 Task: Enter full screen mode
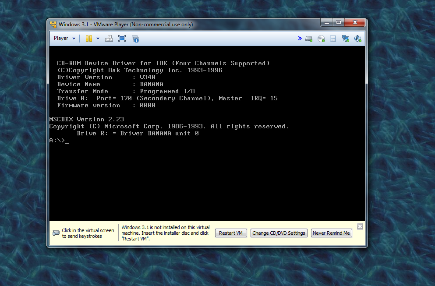click(x=122, y=39)
